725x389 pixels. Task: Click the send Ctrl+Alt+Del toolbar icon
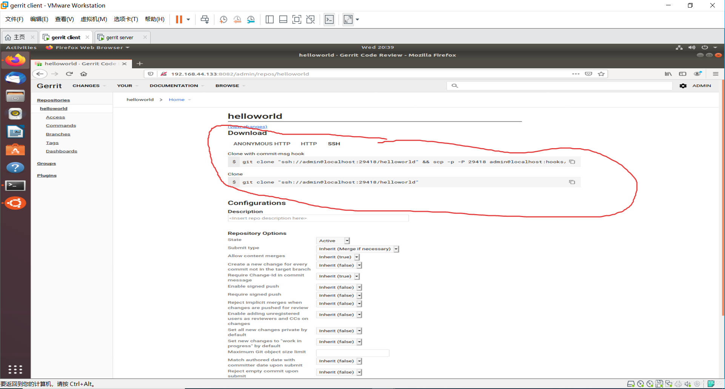pos(205,20)
